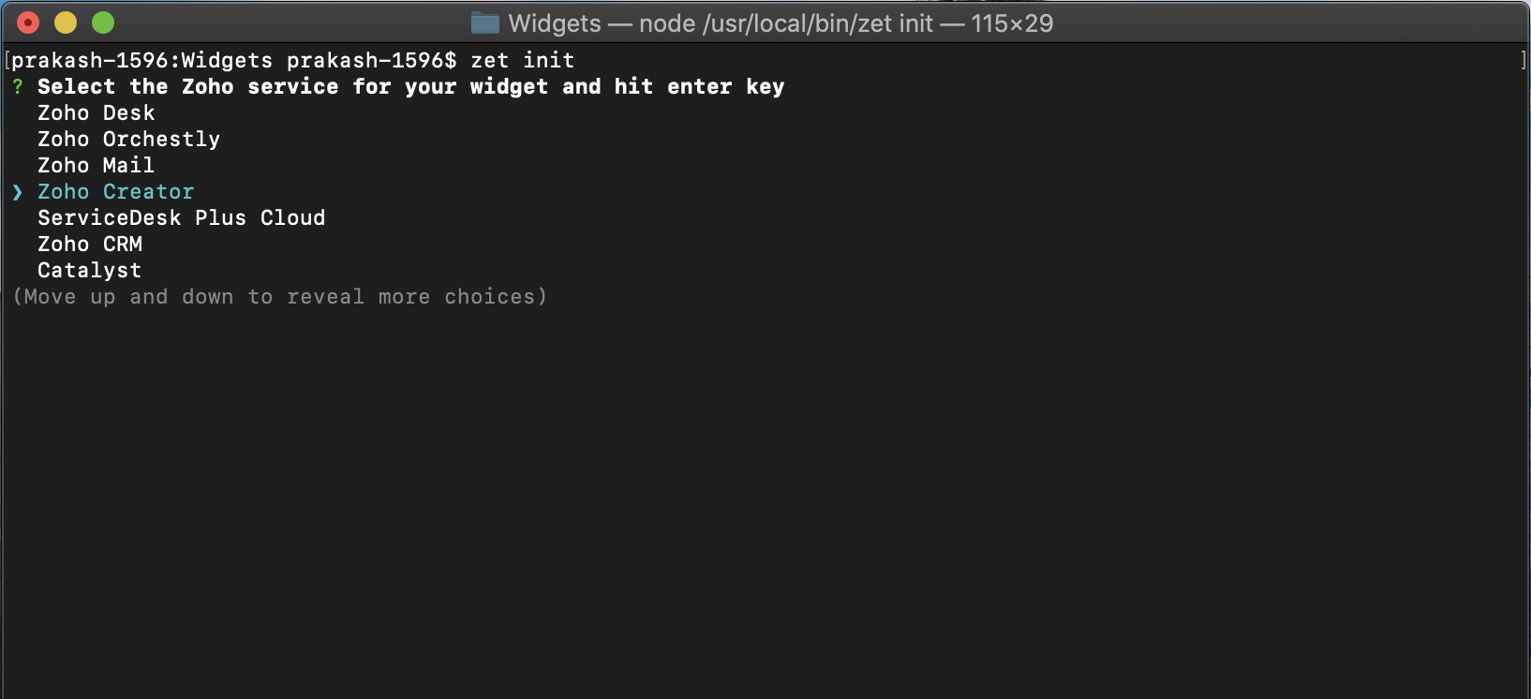Click the "zet init" command text

(522, 61)
